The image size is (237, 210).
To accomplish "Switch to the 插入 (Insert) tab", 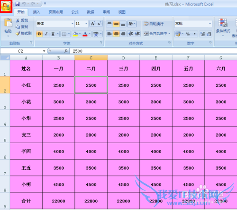I will click(x=36, y=12).
